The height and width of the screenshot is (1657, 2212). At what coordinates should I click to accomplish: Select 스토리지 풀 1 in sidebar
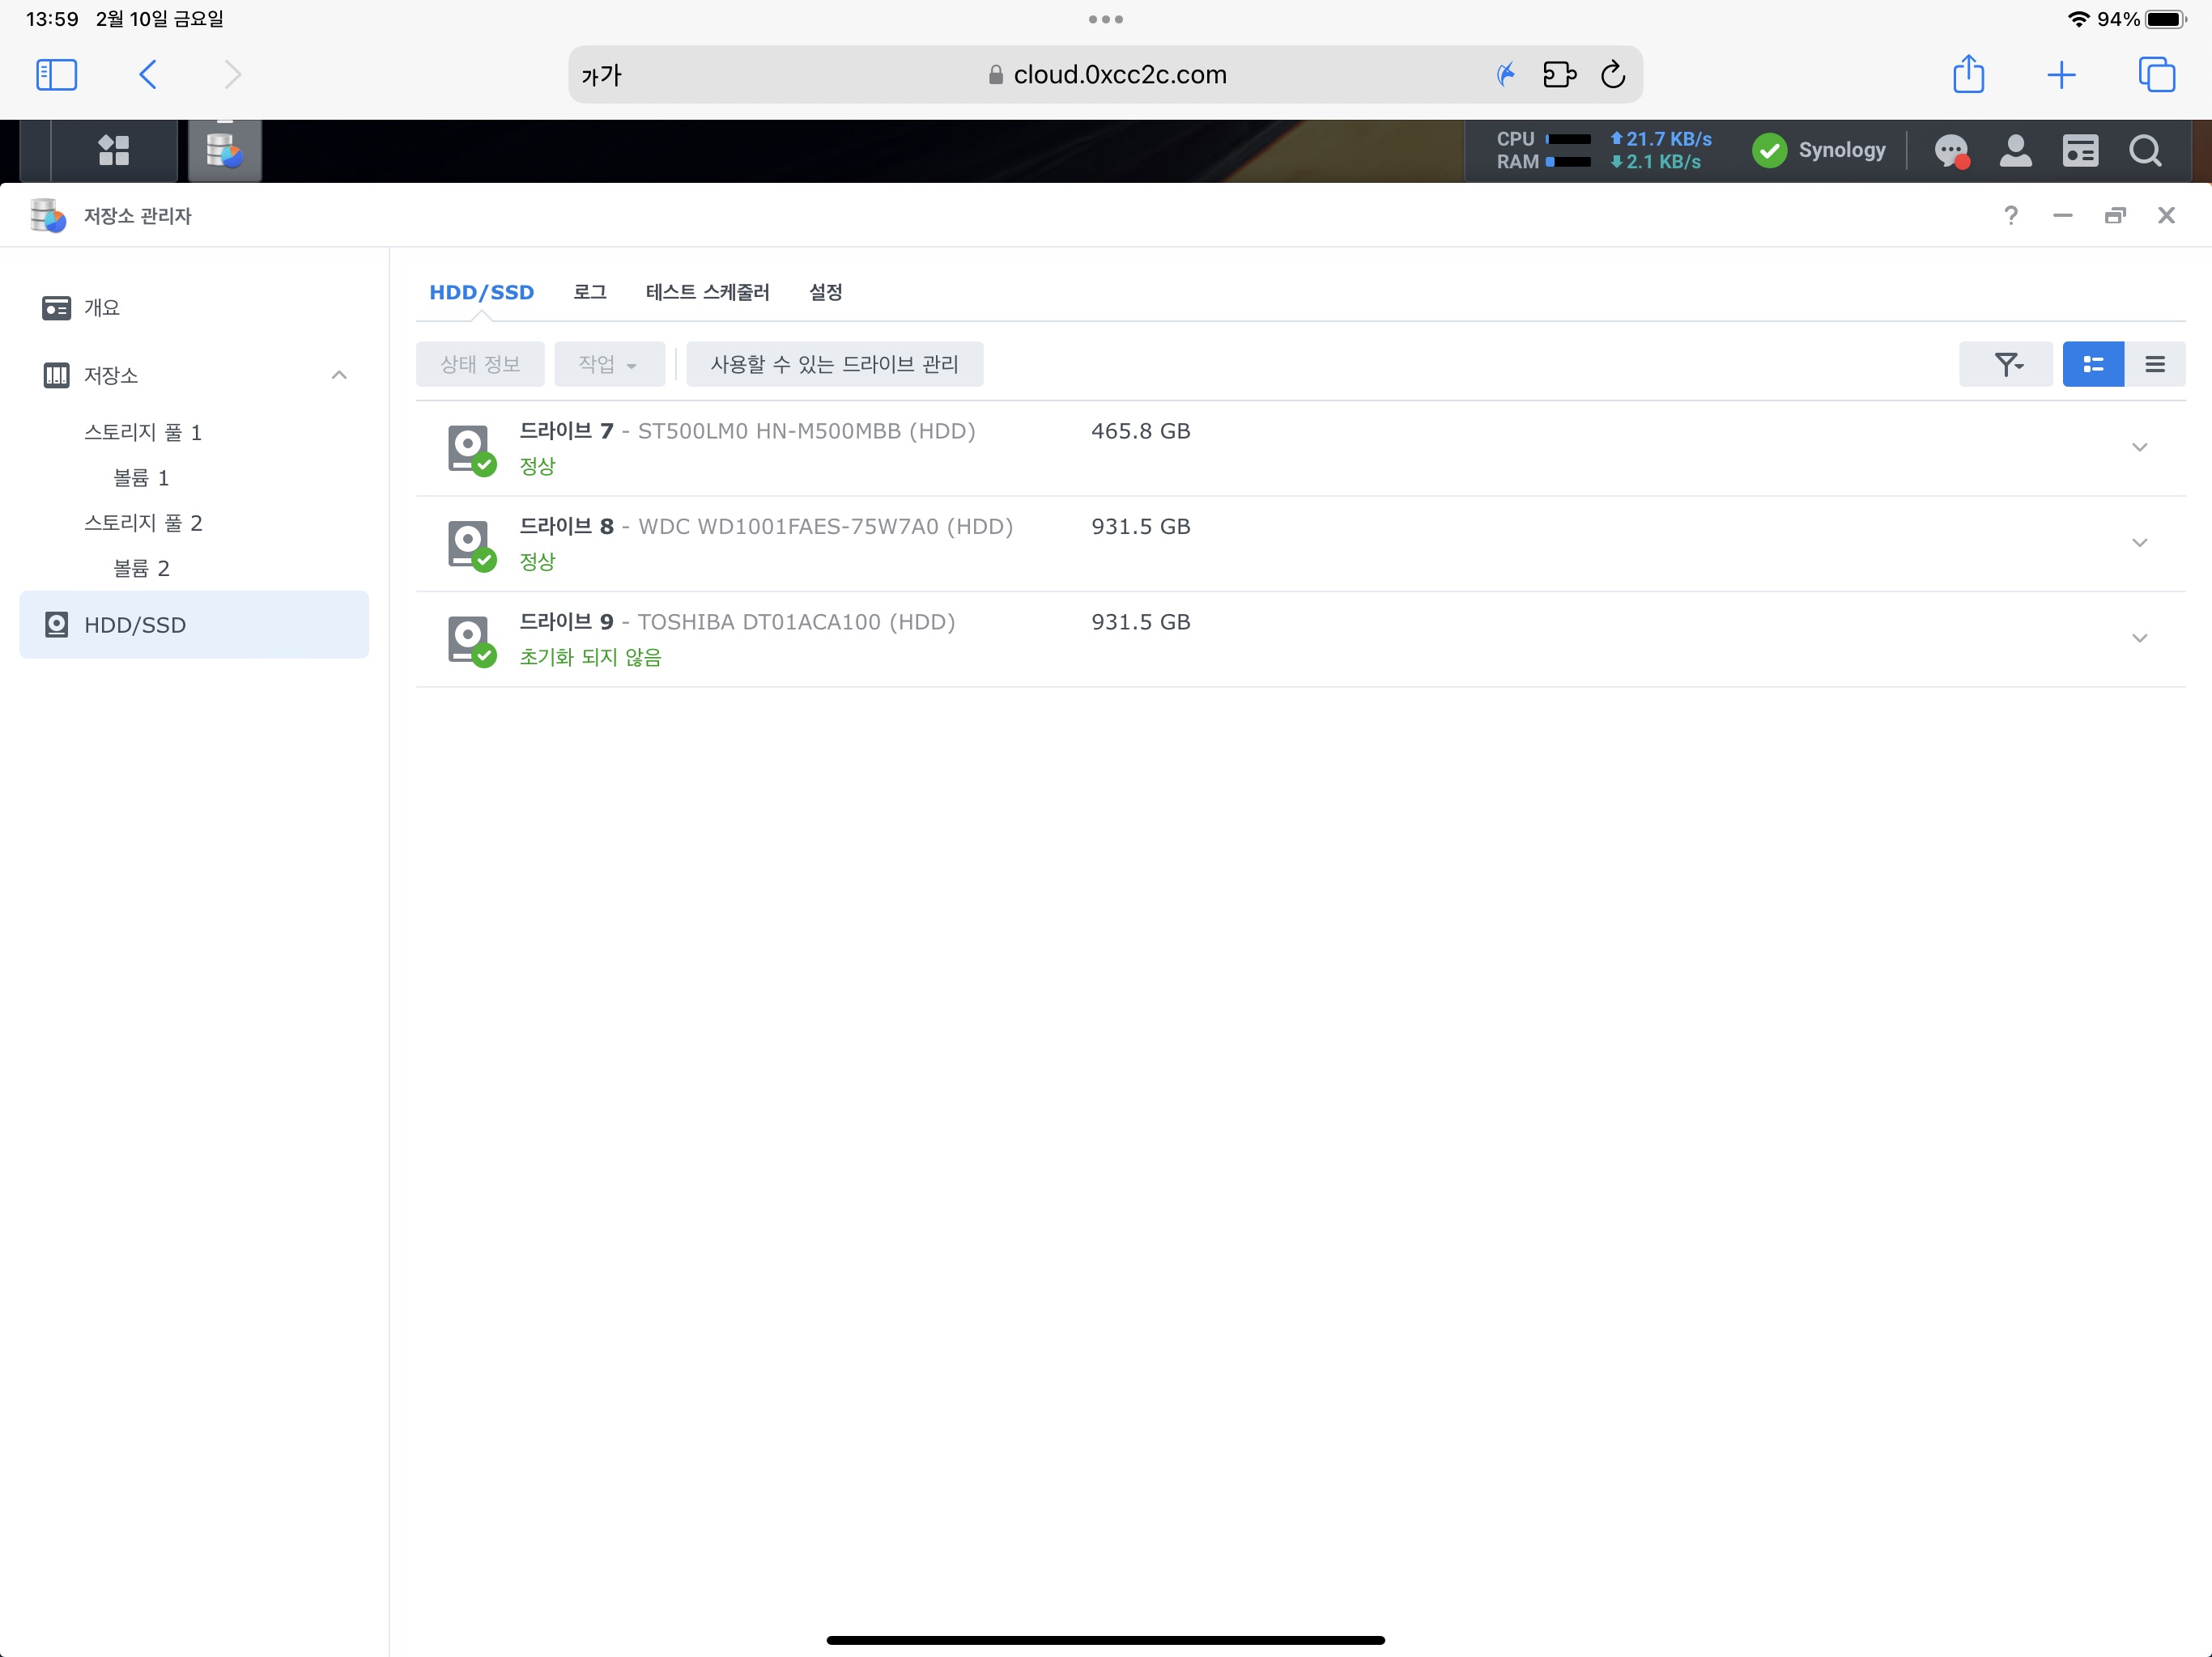(143, 432)
